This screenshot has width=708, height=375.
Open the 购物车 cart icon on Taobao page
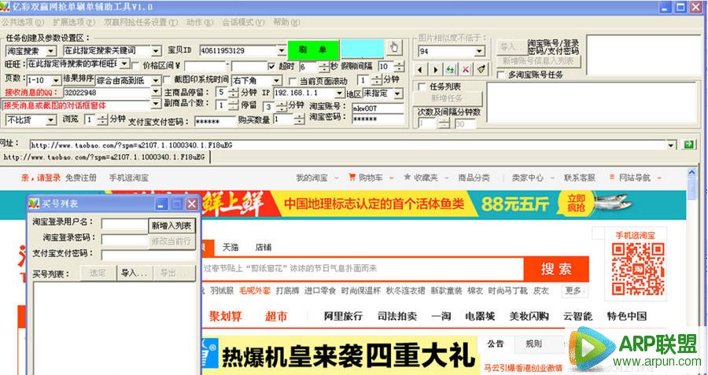(352, 178)
